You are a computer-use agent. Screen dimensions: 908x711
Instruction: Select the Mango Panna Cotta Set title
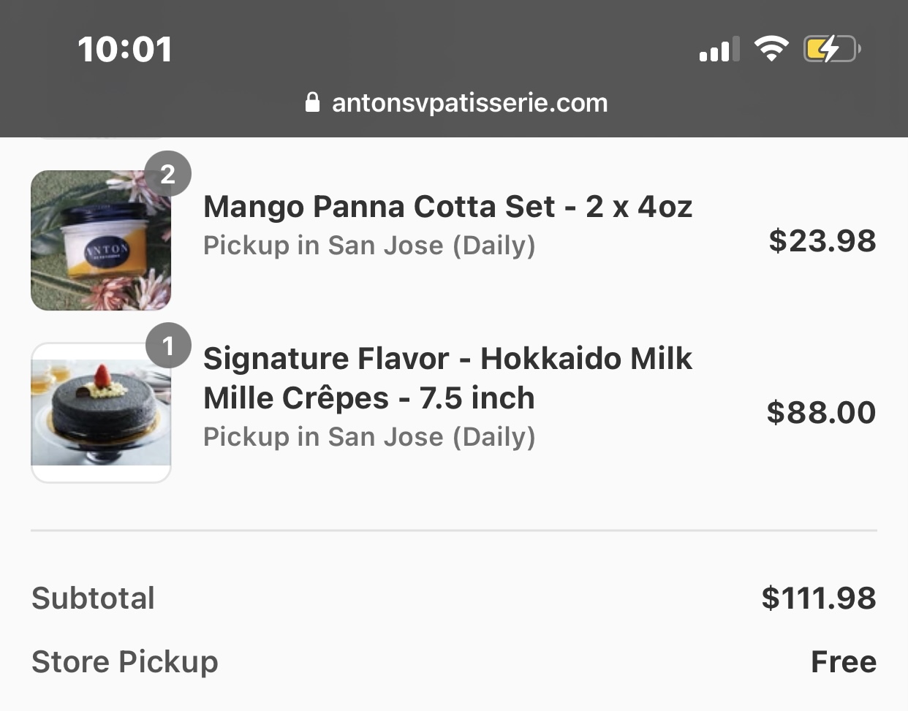[x=447, y=207]
